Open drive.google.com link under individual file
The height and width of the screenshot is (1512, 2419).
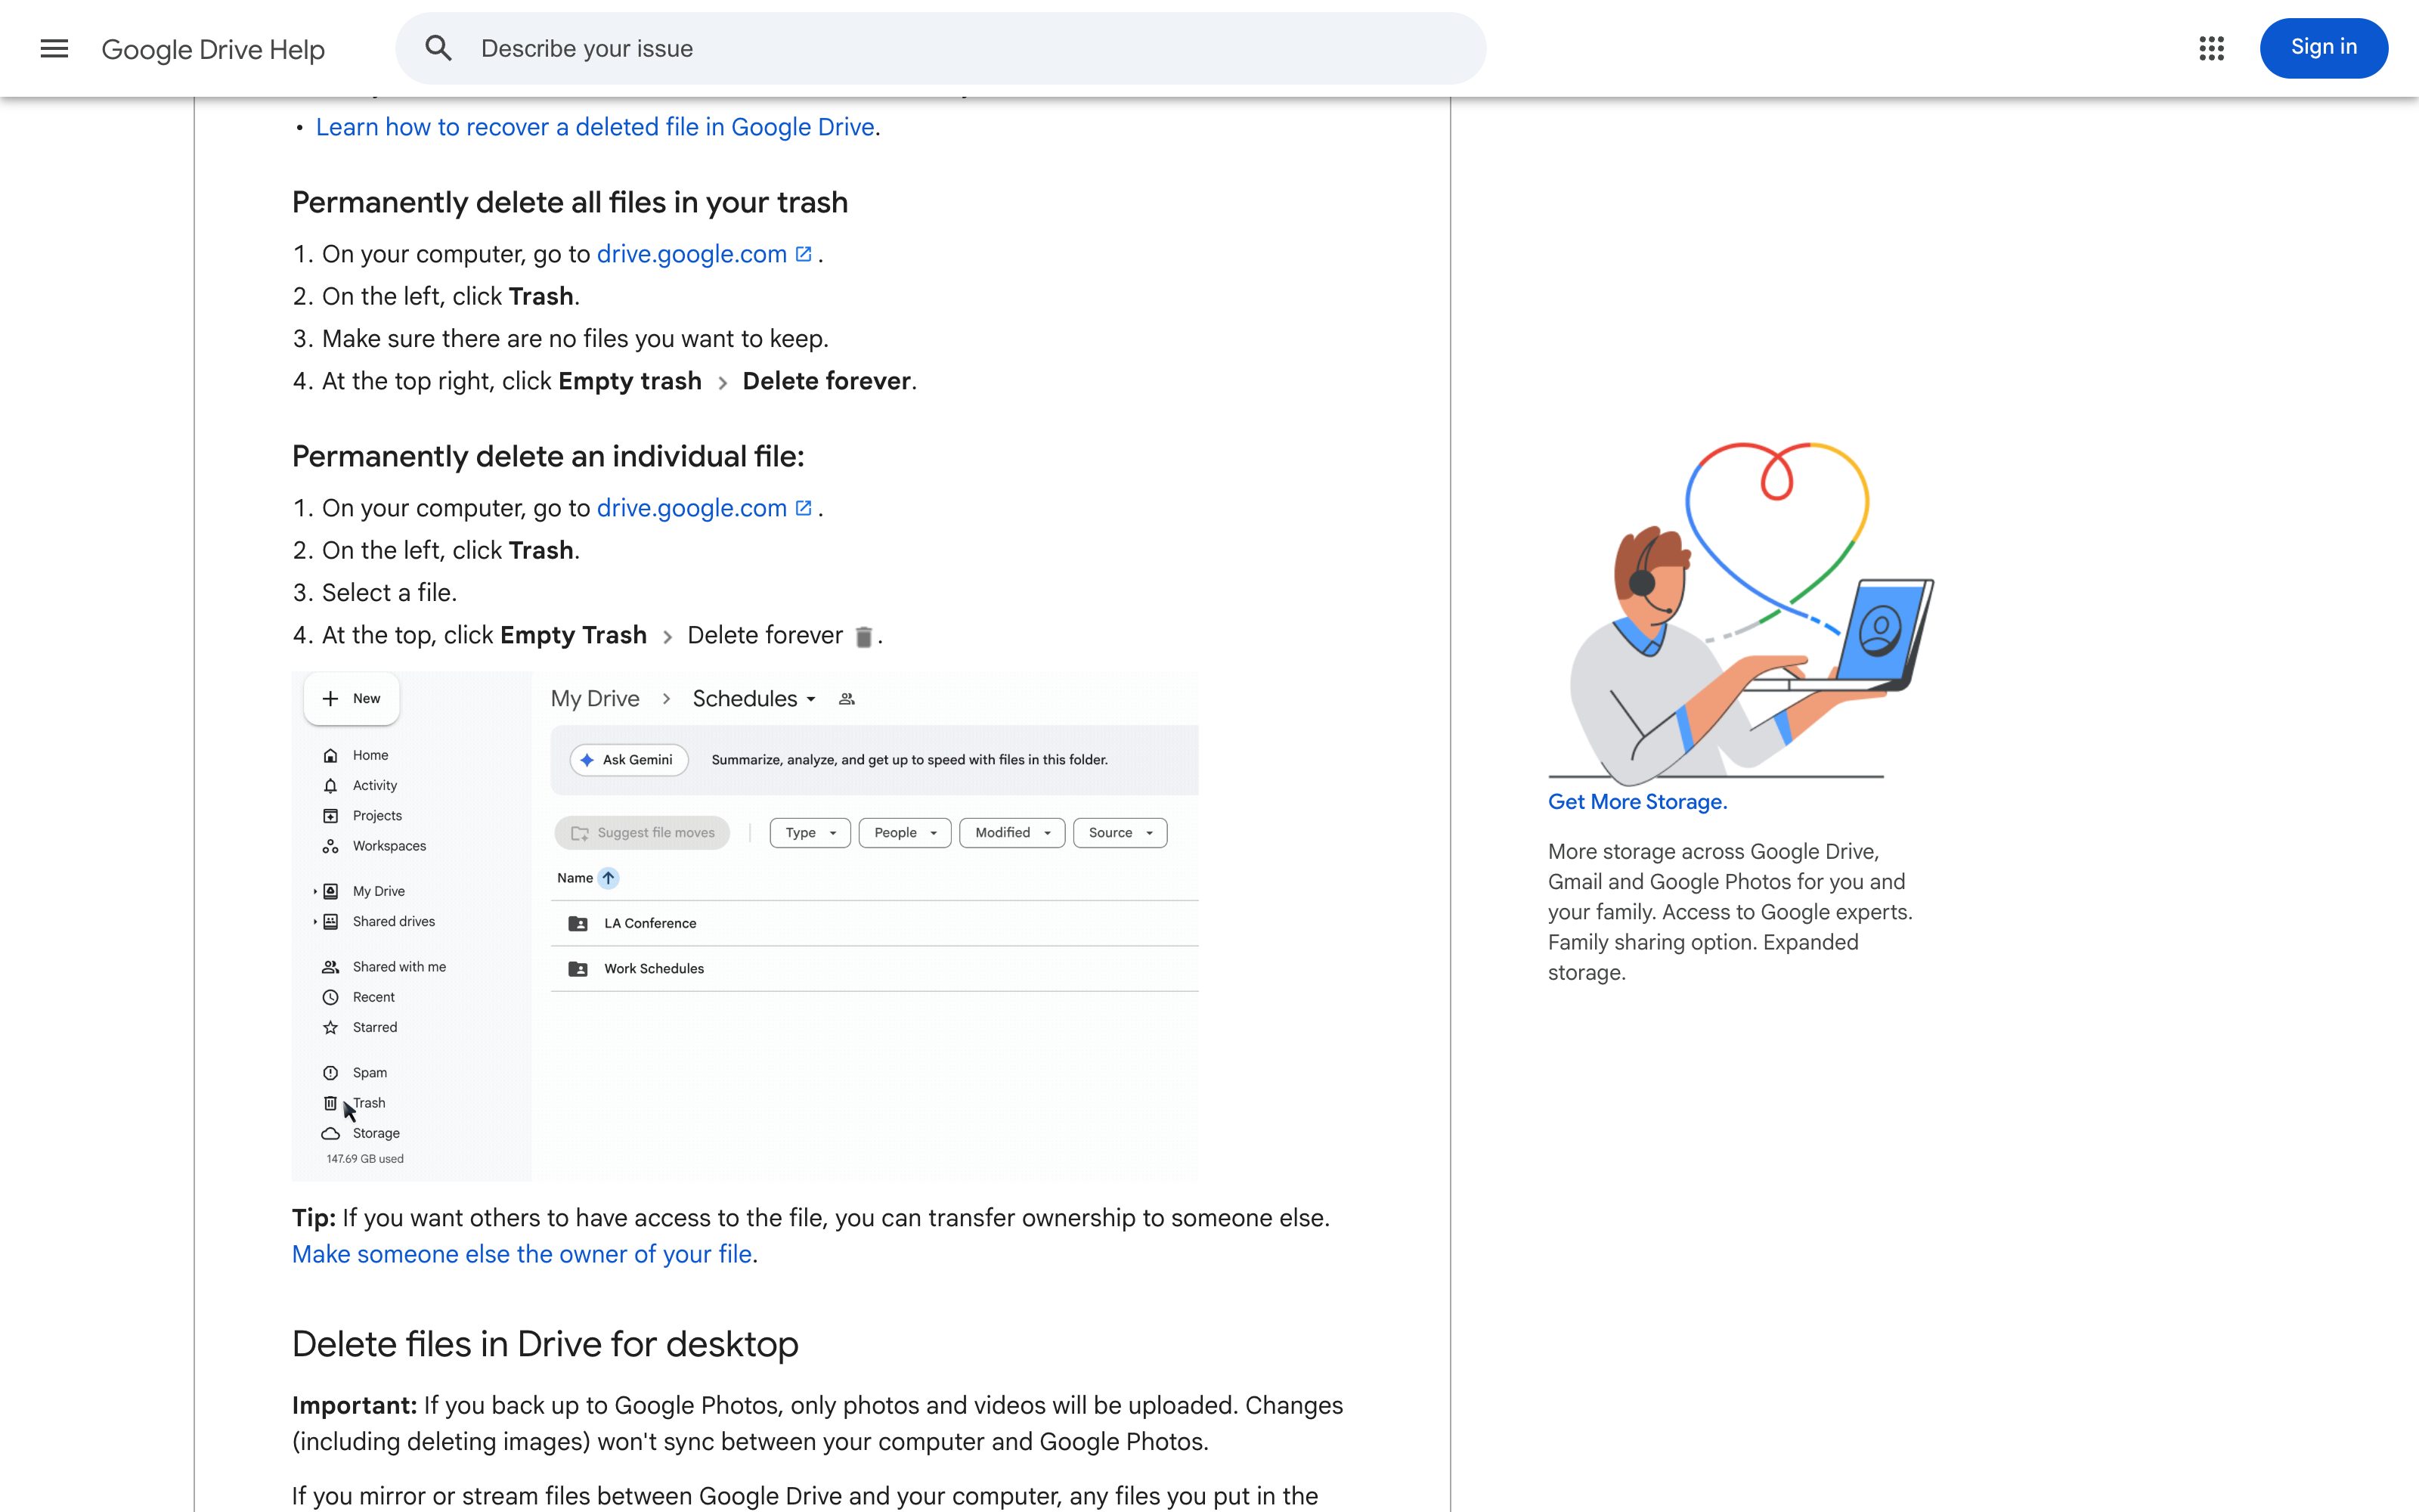pos(692,508)
